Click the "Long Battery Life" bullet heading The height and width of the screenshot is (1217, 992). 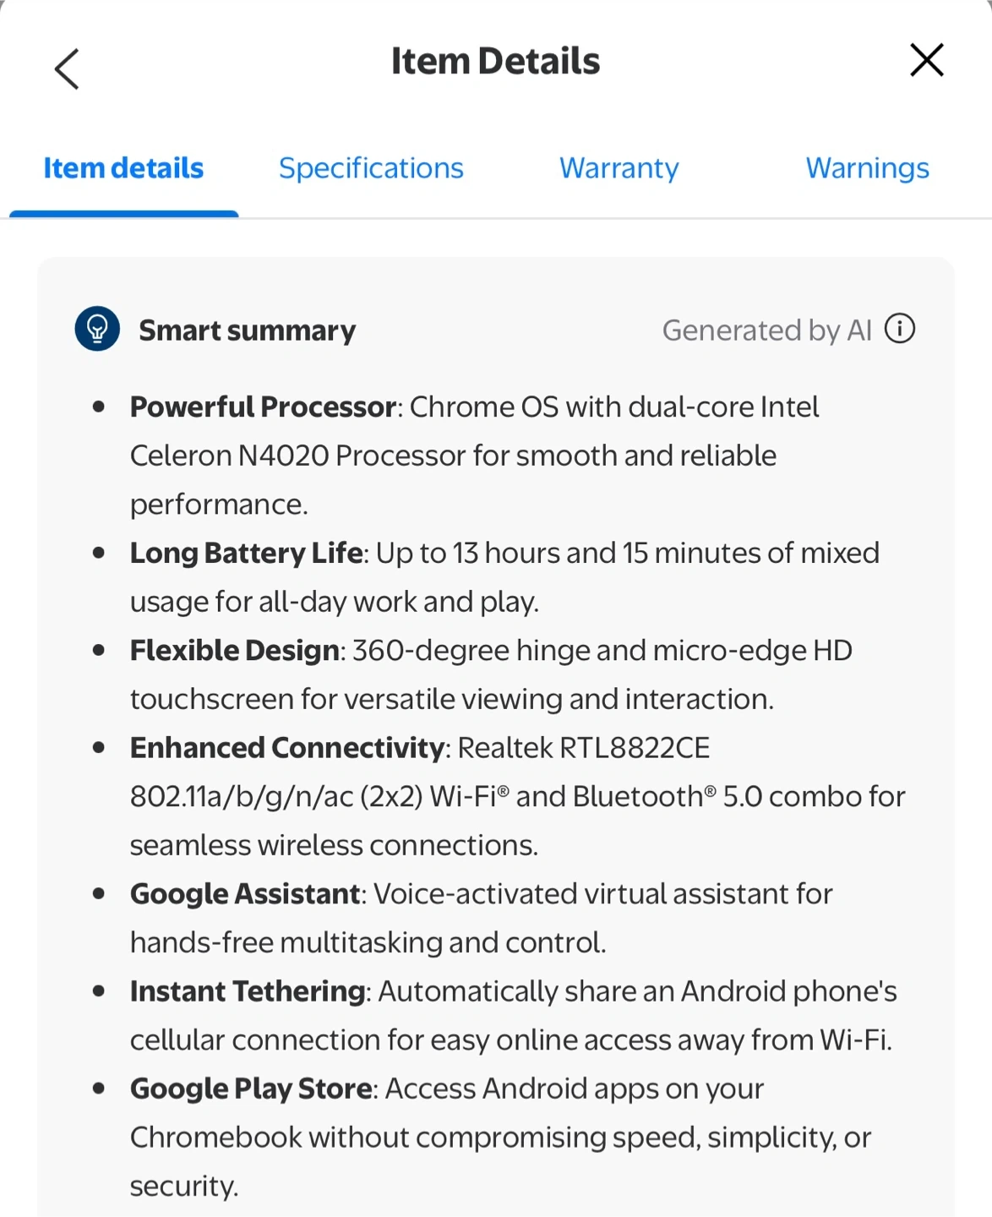click(x=247, y=554)
